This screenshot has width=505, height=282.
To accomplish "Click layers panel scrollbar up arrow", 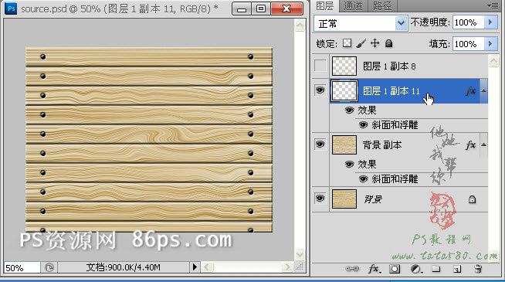I will point(493,60).
